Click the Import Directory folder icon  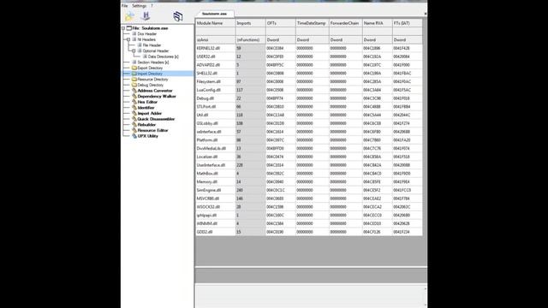pyautogui.click(x=134, y=74)
